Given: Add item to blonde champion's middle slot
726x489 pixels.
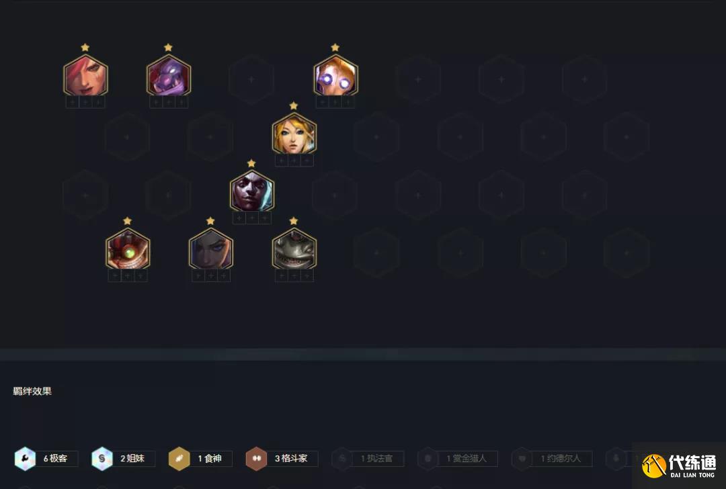Looking at the screenshot, I should point(294,161).
